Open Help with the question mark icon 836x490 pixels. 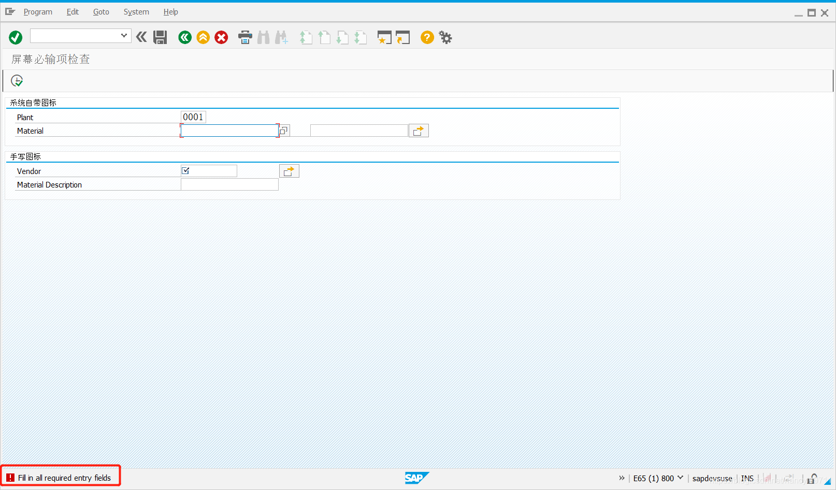point(426,37)
